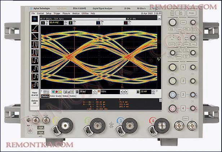Click the brightness icon in bottom toolbar

(x=72, y=92)
